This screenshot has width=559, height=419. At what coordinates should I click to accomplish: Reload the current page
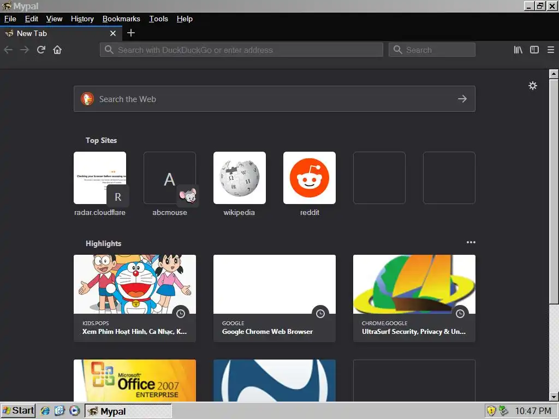(x=41, y=50)
